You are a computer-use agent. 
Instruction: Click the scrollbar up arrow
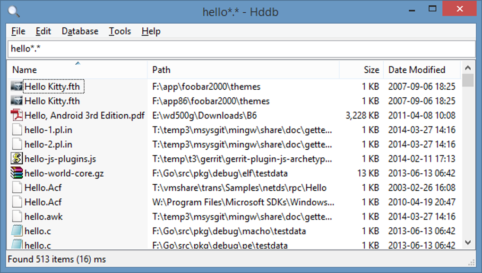click(468, 68)
